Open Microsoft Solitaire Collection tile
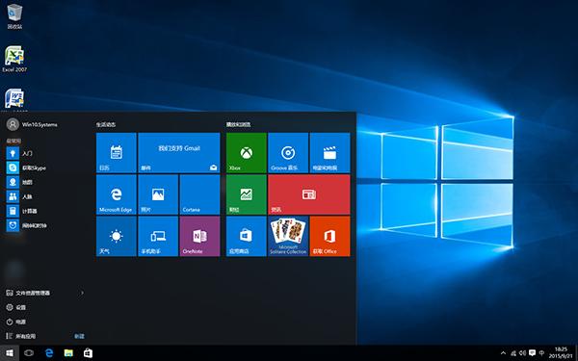The height and width of the screenshot is (361, 578). [288, 236]
